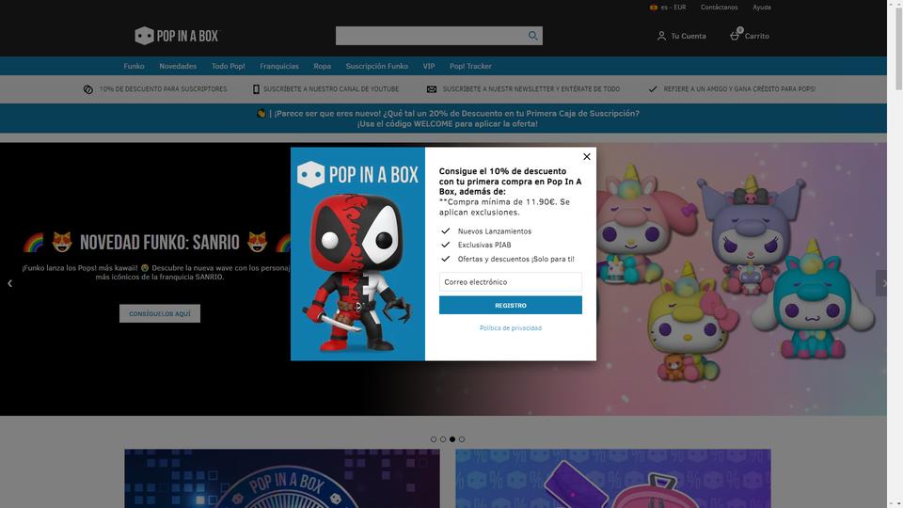
Task: Open the Carrito basket icon
Action: tap(735, 35)
